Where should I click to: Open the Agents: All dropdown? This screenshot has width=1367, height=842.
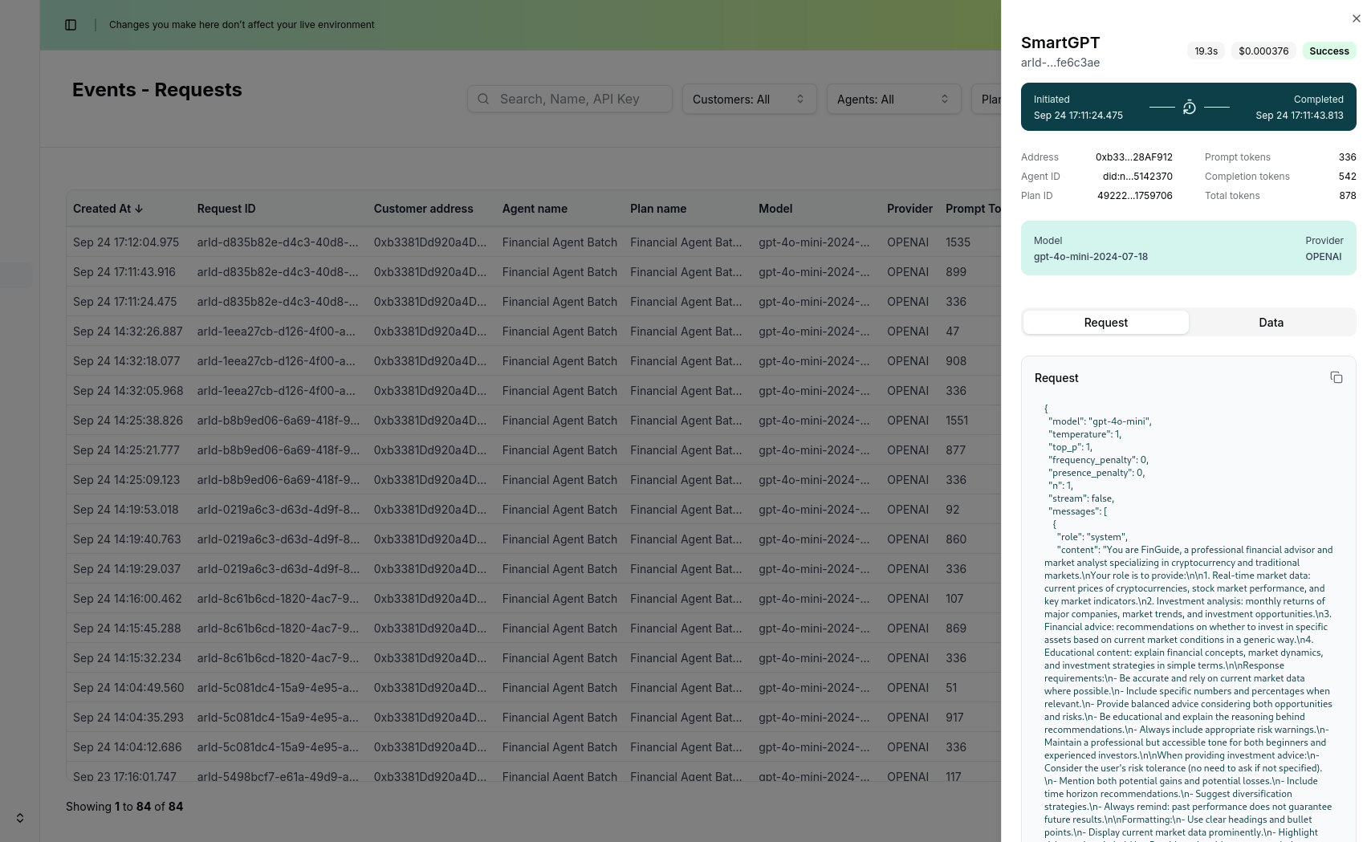click(x=893, y=100)
